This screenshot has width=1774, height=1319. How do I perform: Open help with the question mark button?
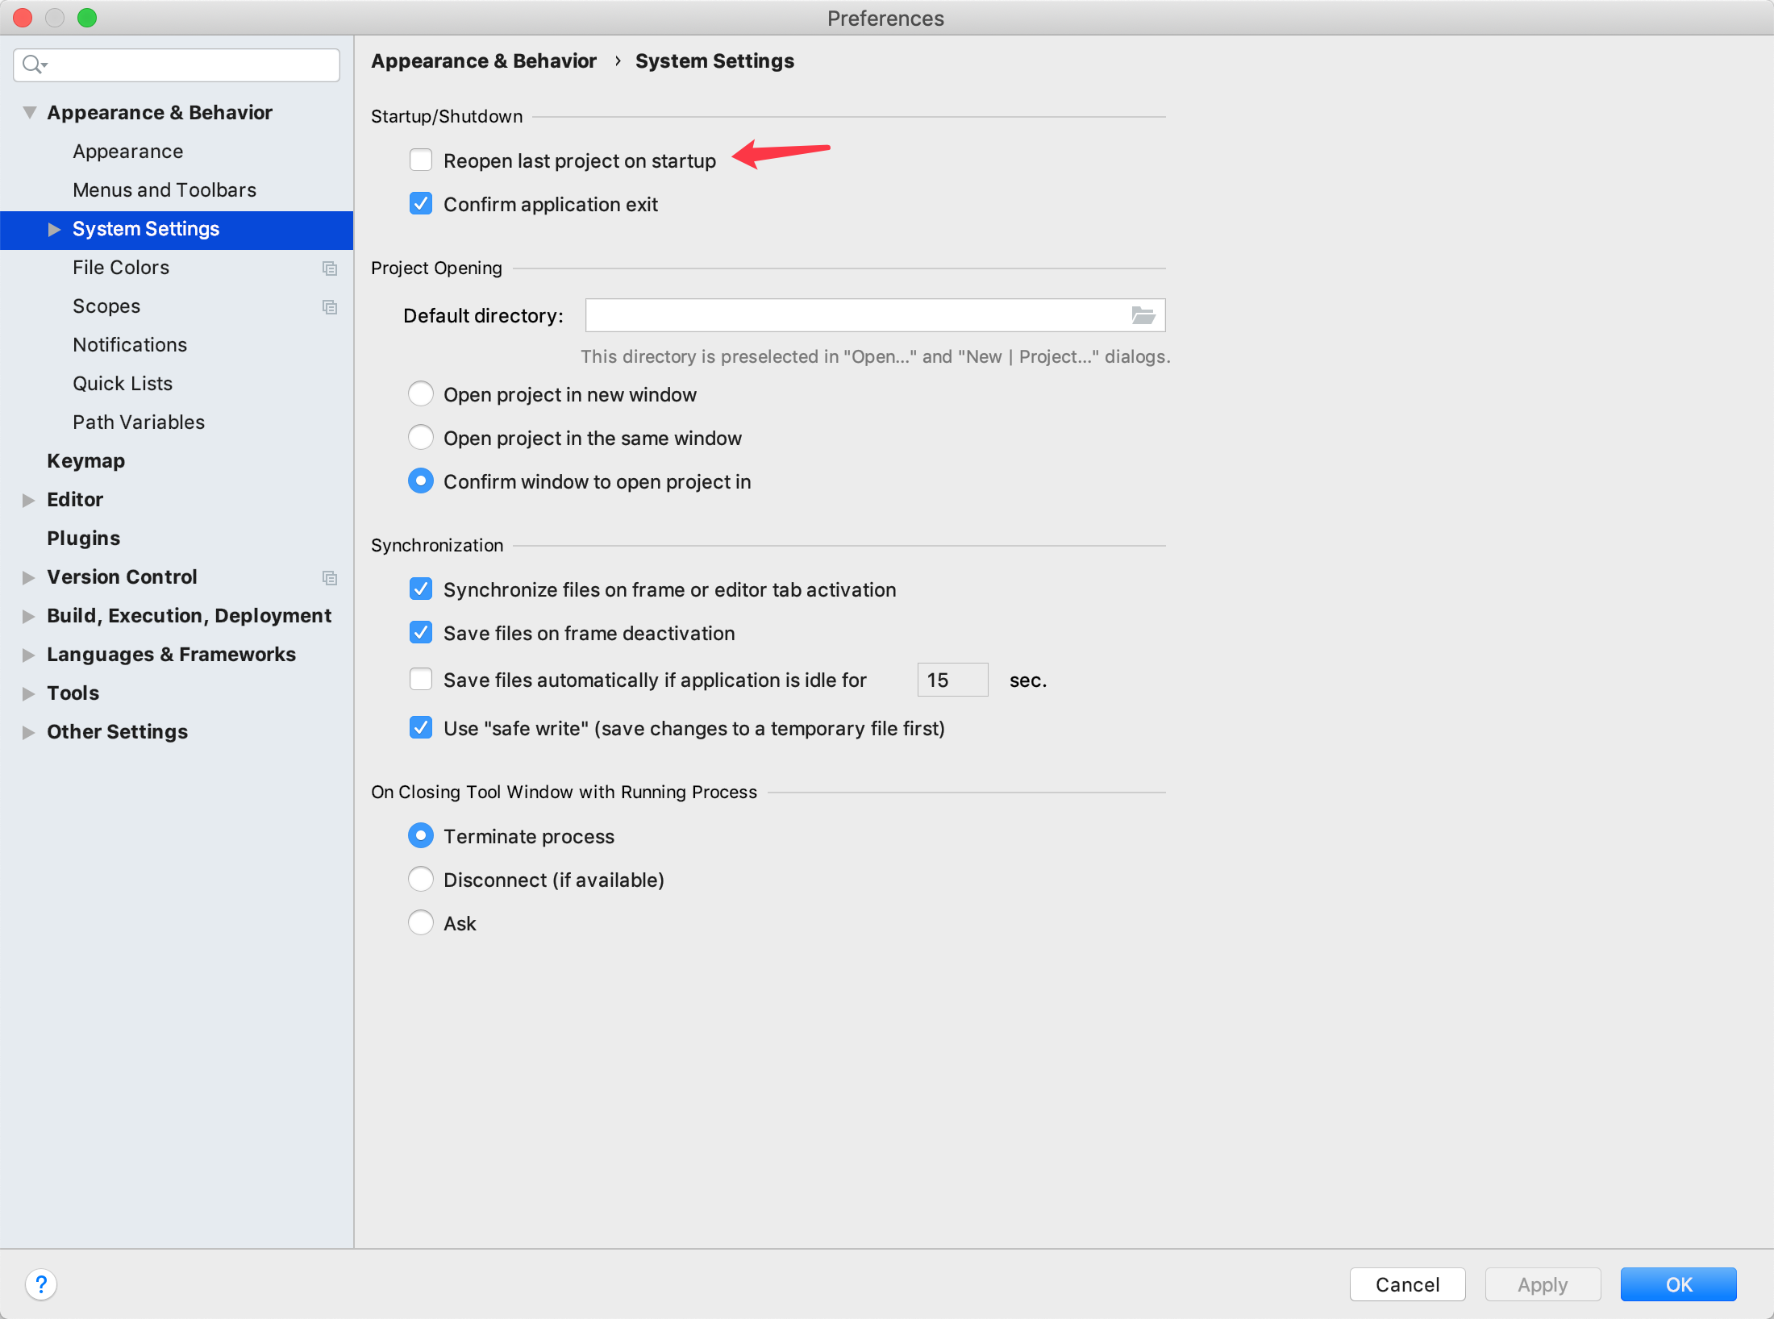click(41, 1284)
